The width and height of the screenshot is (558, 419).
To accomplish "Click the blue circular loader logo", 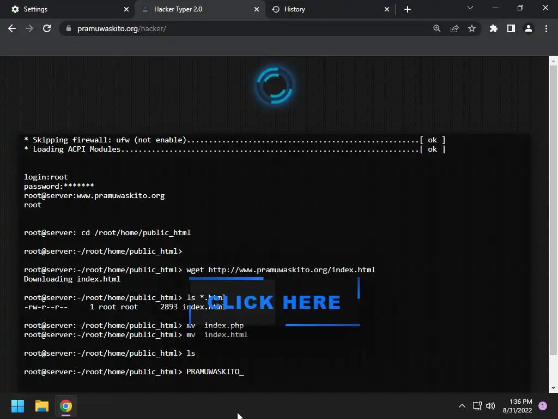I will pyautogui.click(x=275, y=86).
